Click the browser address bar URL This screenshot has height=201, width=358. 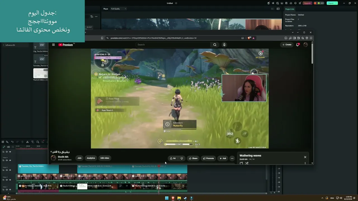tap(153, 38)
